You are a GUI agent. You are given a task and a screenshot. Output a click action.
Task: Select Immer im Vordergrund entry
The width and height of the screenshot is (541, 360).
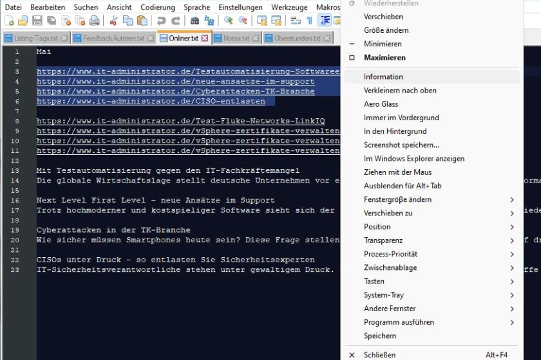tap(432, 118)
